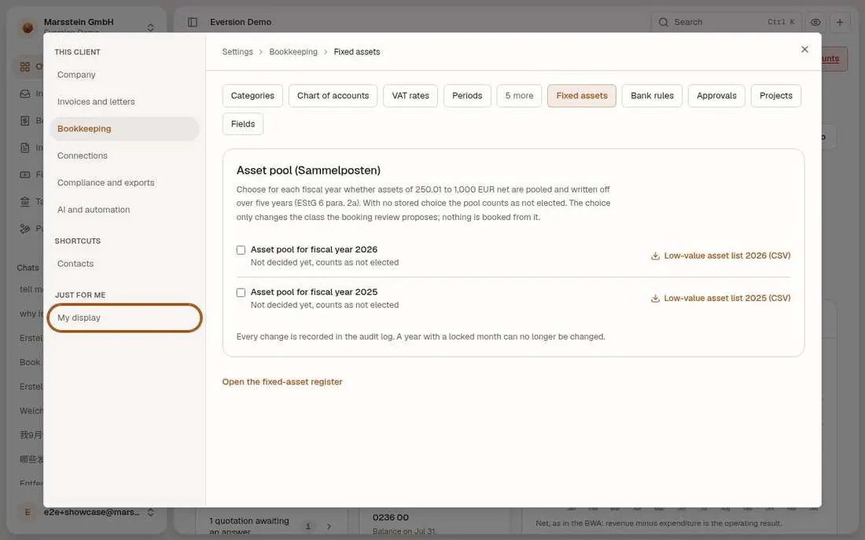Open the Contacts shortcut
The height and width of the screenshot is (540, 865).
click(x=124, y=263)
